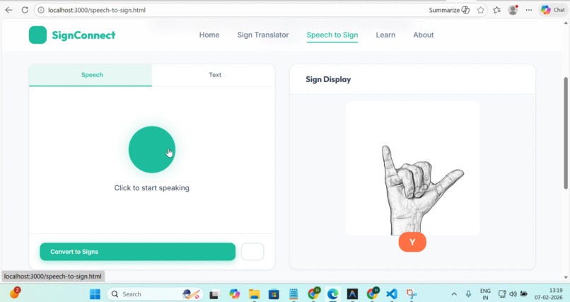Viewport: 570px width, 302px height.
Task: Open the ENG IN language switcher
Action: point(485,294)
